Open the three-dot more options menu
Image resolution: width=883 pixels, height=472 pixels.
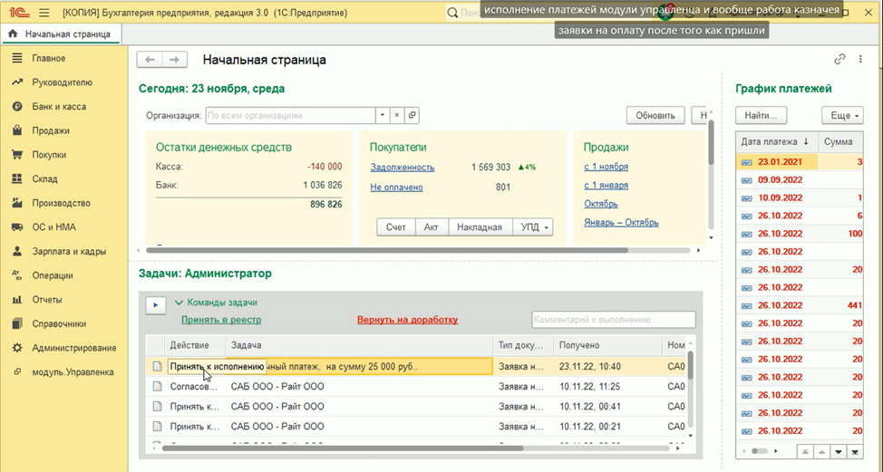(x=860, y=59)
